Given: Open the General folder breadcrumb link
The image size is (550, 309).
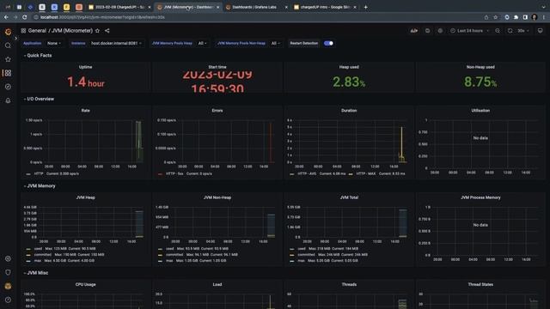Looking at the screenshot, I should pyautogui.click(x=37, y=31).
